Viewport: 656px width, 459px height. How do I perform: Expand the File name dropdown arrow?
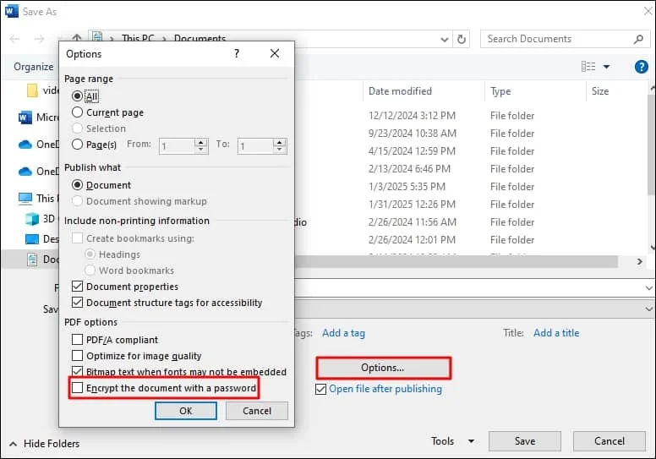pyautogui.click(x=648, y=288)
